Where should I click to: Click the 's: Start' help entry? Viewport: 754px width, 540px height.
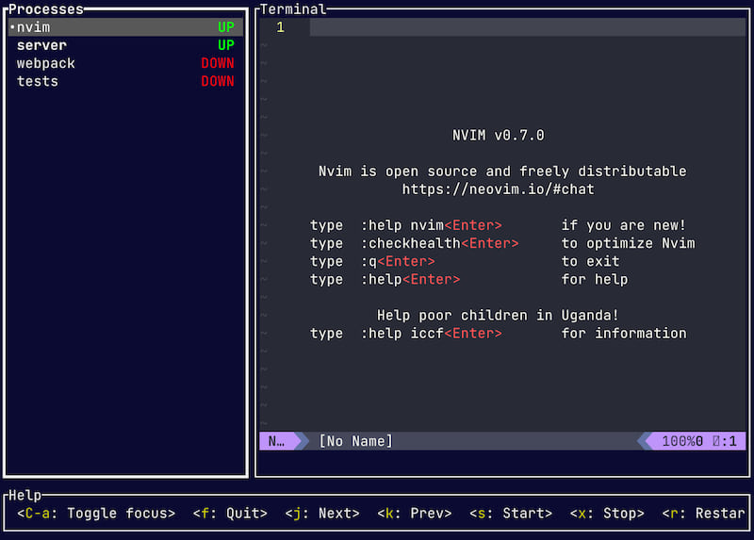[511, 514]
